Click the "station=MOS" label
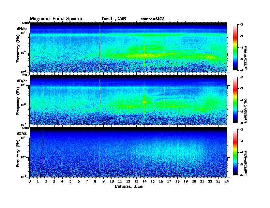This screenshot has width=270, height=208. coord(153,19)
